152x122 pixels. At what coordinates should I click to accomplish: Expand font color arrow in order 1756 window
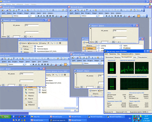(x=131, y=16)
